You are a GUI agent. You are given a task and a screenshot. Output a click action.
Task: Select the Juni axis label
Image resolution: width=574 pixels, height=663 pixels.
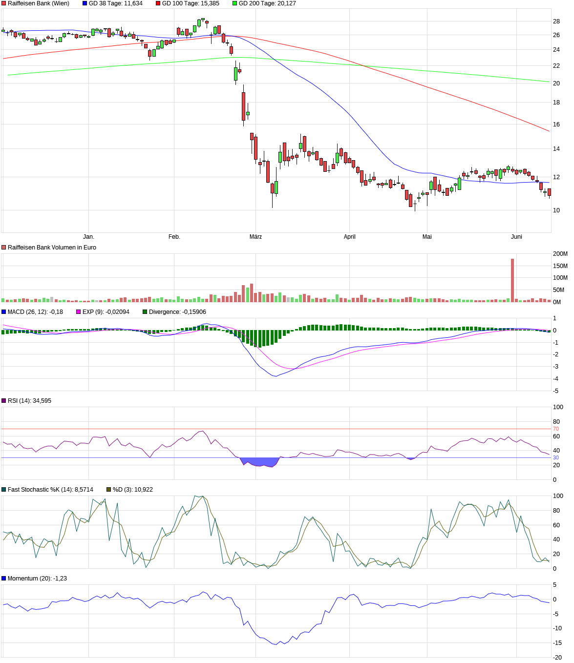click(x=516, y=236)
